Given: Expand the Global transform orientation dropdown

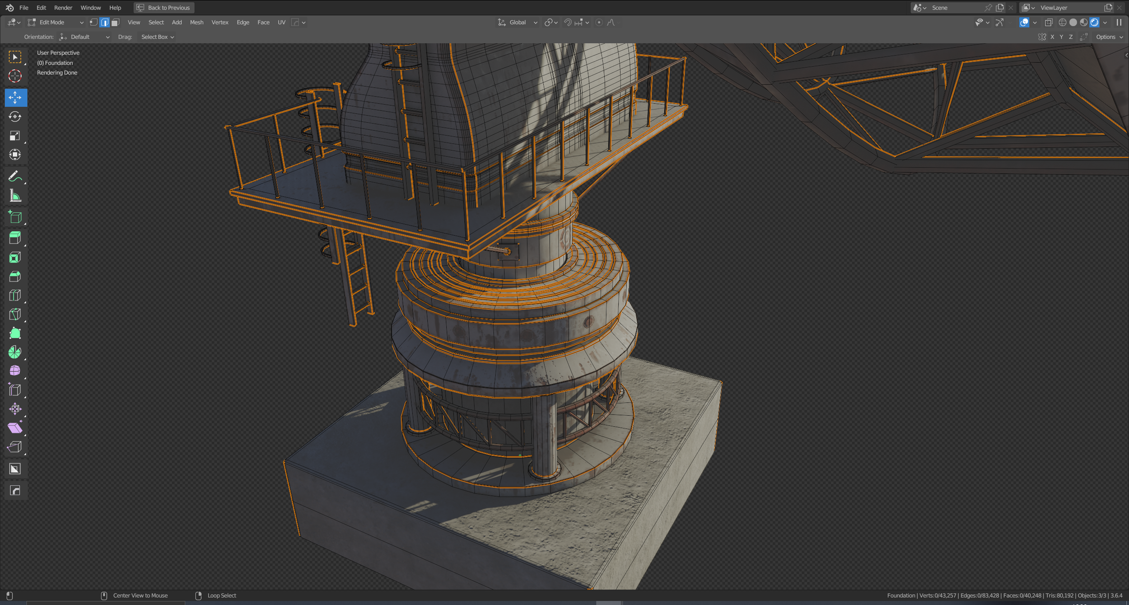Looking at the screenshot, I should [x=518, y=22].
